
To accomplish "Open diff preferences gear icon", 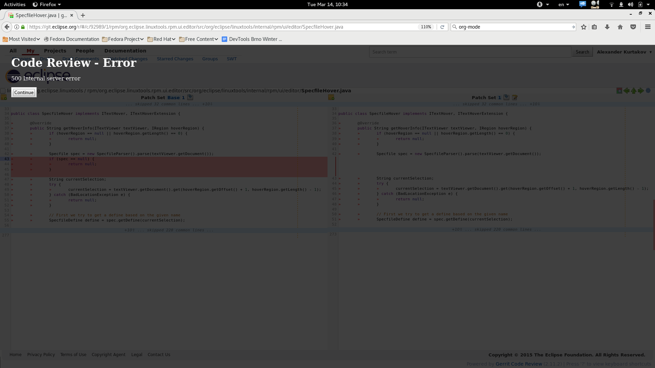I will coord(648,91).
